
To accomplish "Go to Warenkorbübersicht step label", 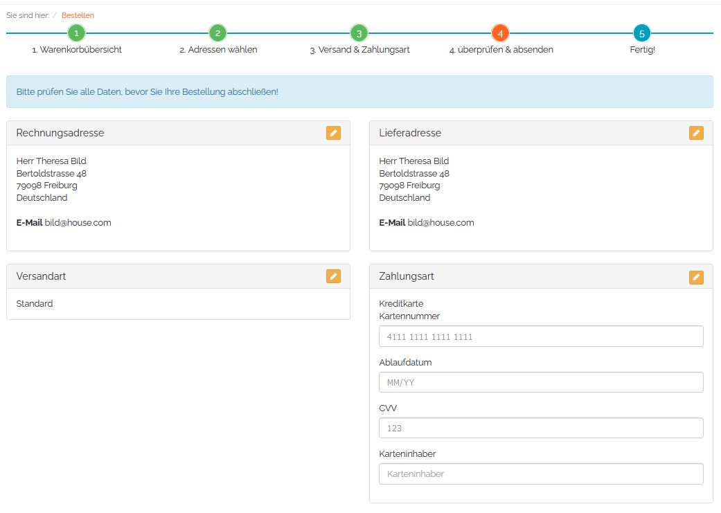I will tap(77, 50).
